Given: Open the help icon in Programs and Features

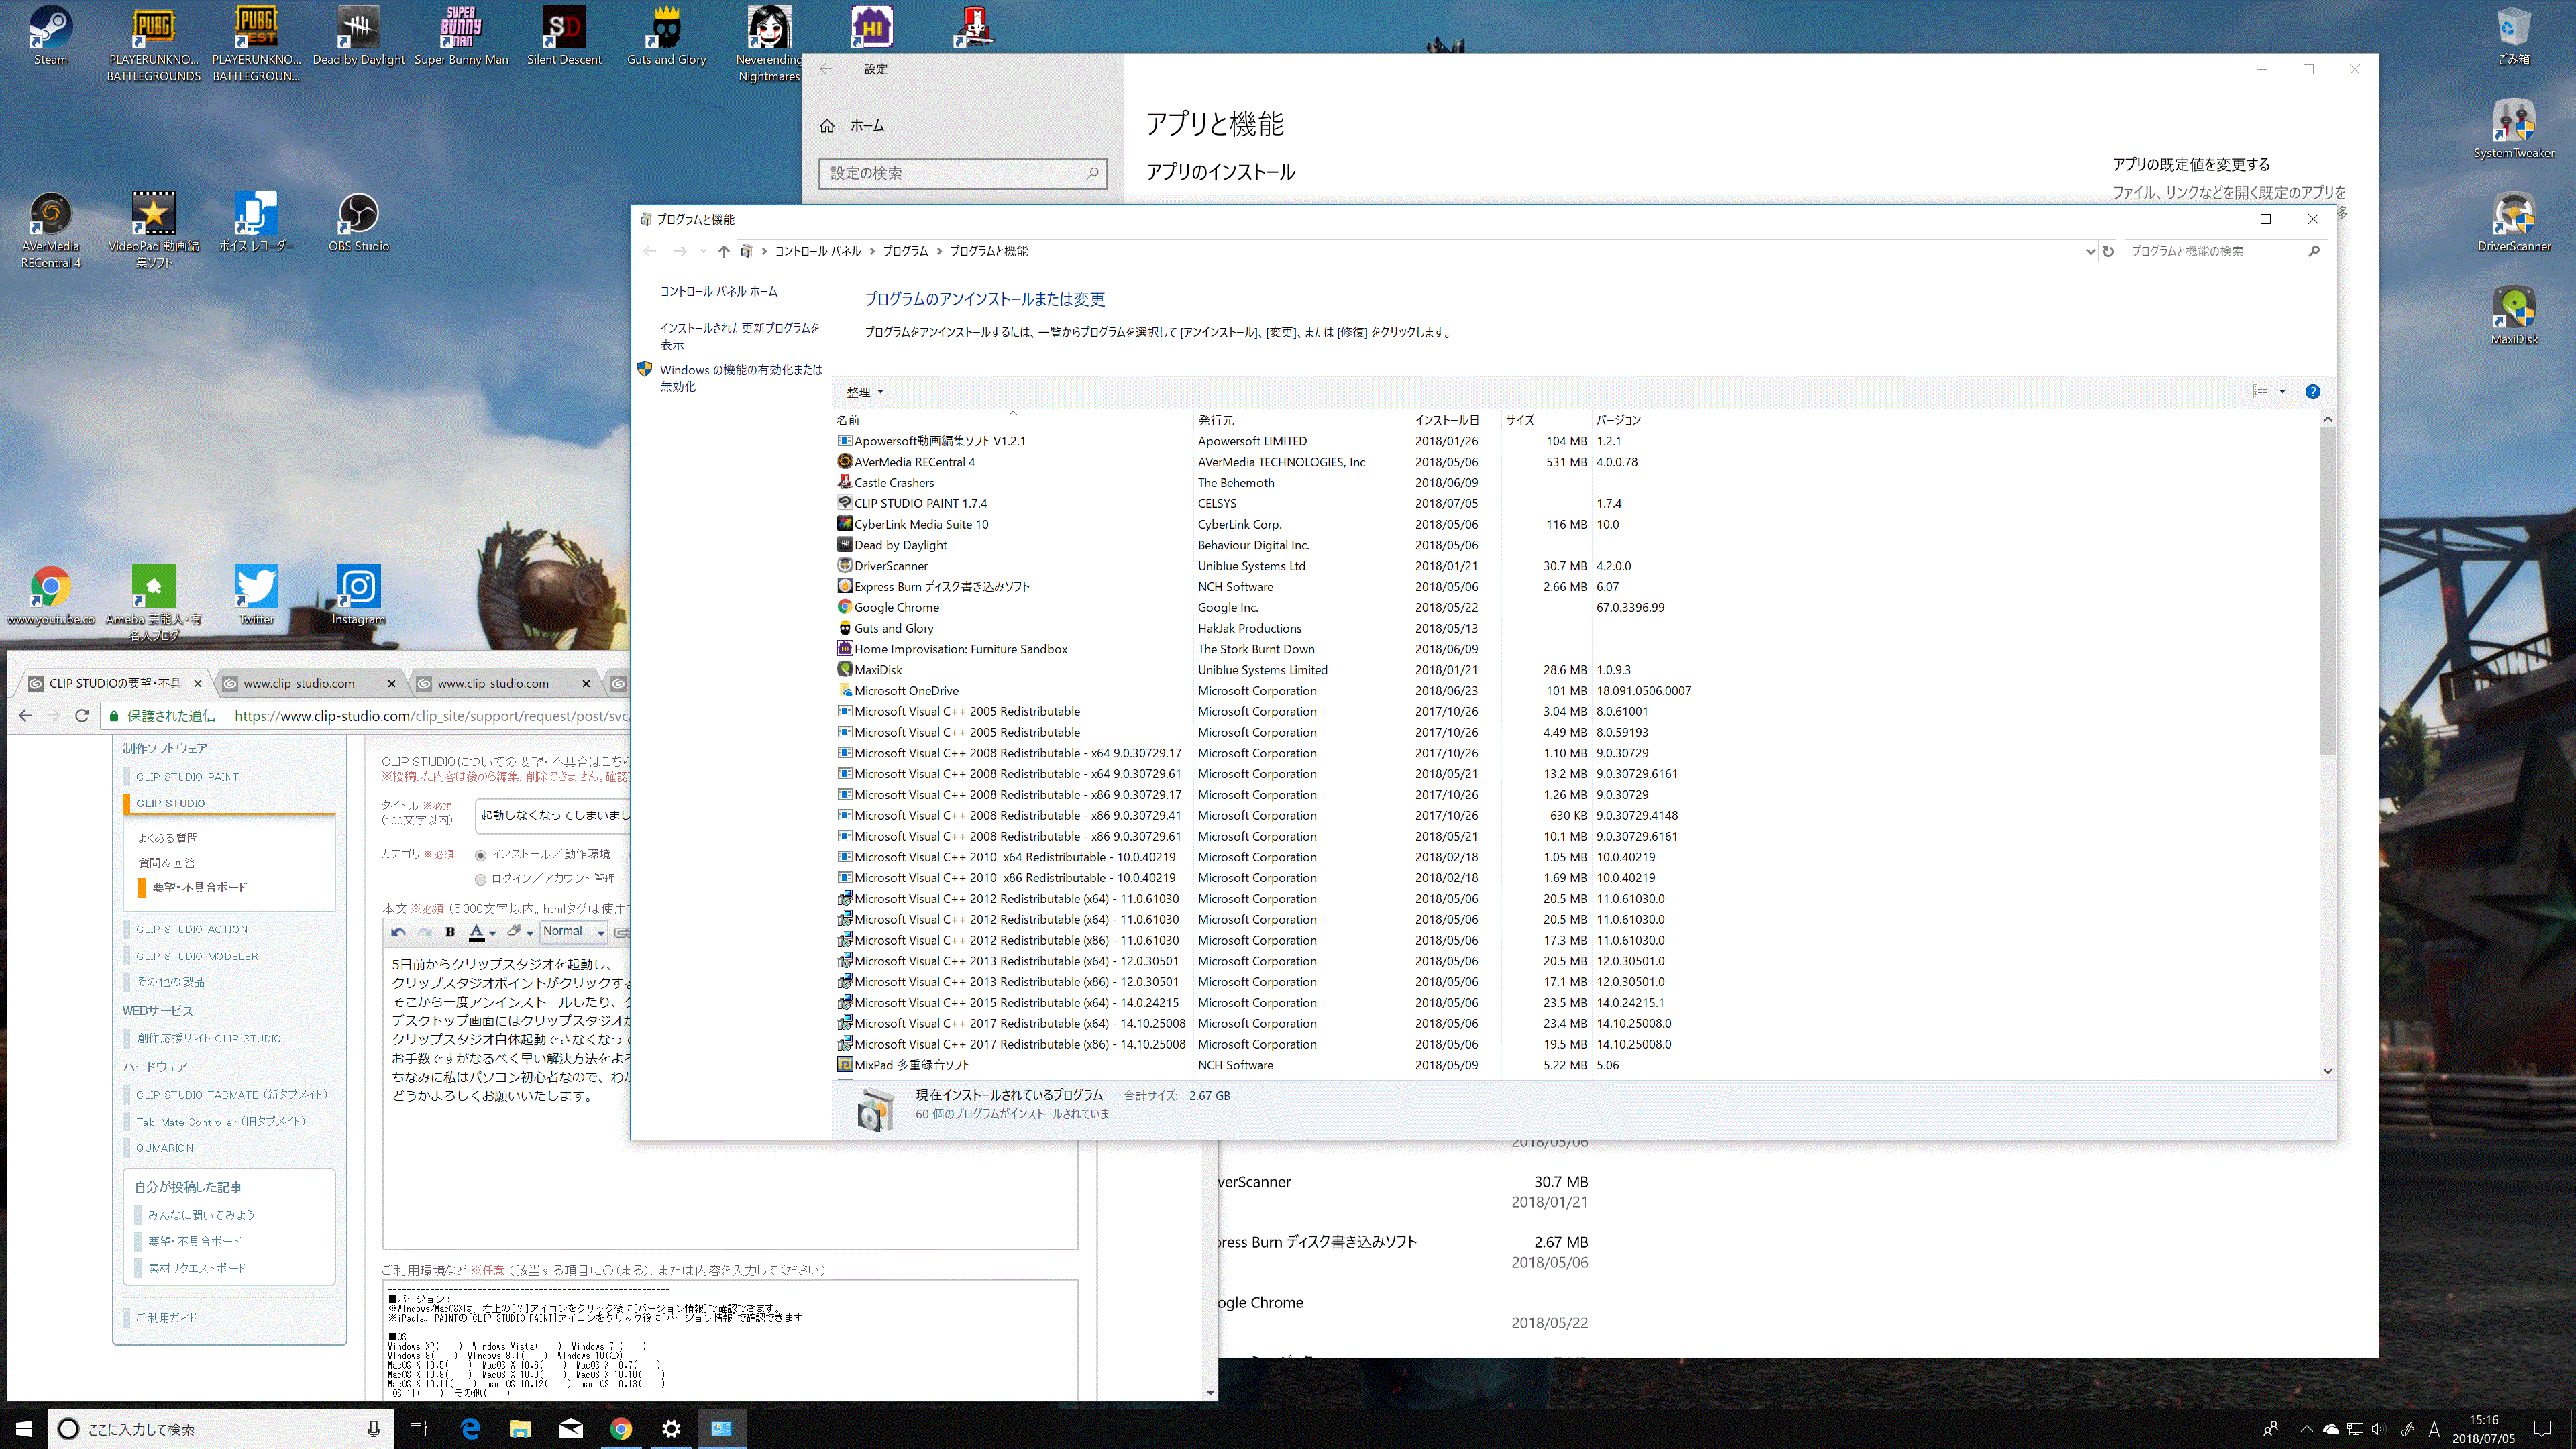Looking at the screenshot, I should pos(2312,392).
